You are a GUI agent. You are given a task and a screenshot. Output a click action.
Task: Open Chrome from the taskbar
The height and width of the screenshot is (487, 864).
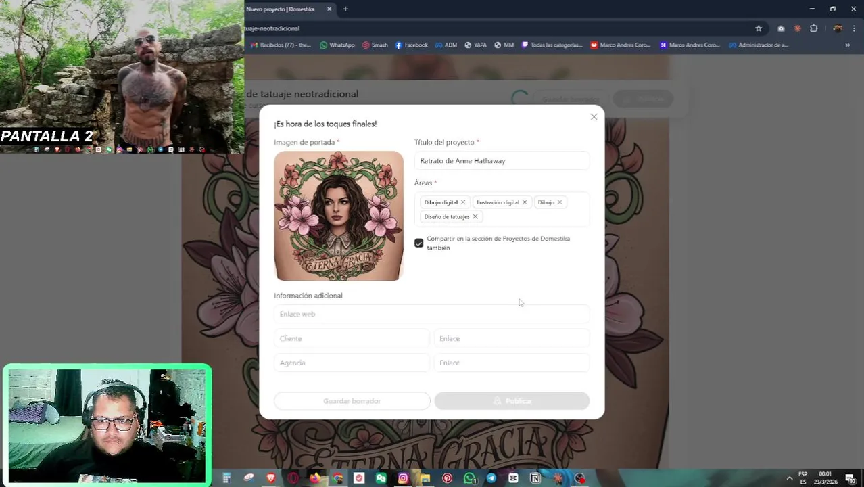pos(337,478)
